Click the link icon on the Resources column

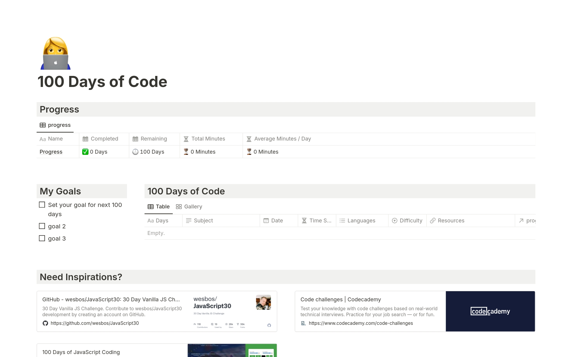433,220
